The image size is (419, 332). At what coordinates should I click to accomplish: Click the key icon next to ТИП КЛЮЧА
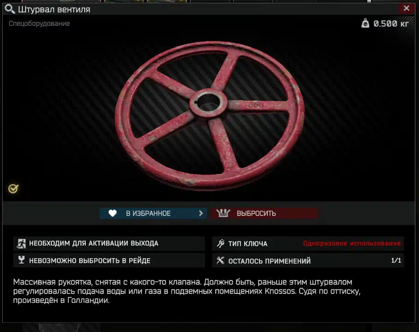(221, 243)
